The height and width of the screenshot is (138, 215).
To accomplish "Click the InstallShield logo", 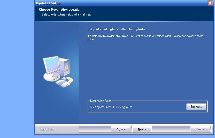I will (49, 129).
